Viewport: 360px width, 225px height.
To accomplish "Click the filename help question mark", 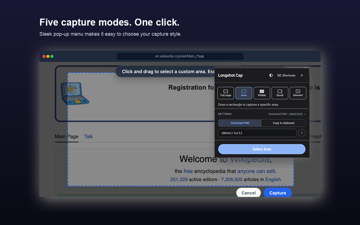I will point(302,133).
